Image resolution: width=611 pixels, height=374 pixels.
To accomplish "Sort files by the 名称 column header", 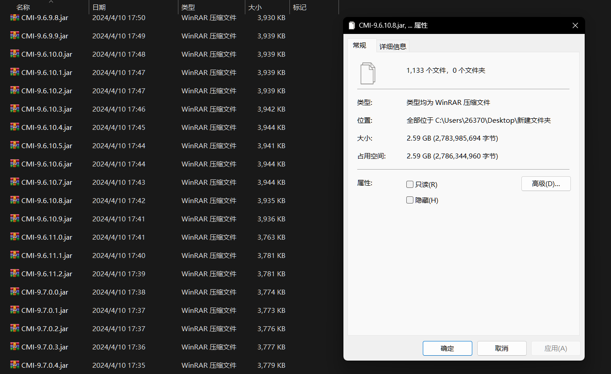I will pyautogui.click(x=23, y=8).
